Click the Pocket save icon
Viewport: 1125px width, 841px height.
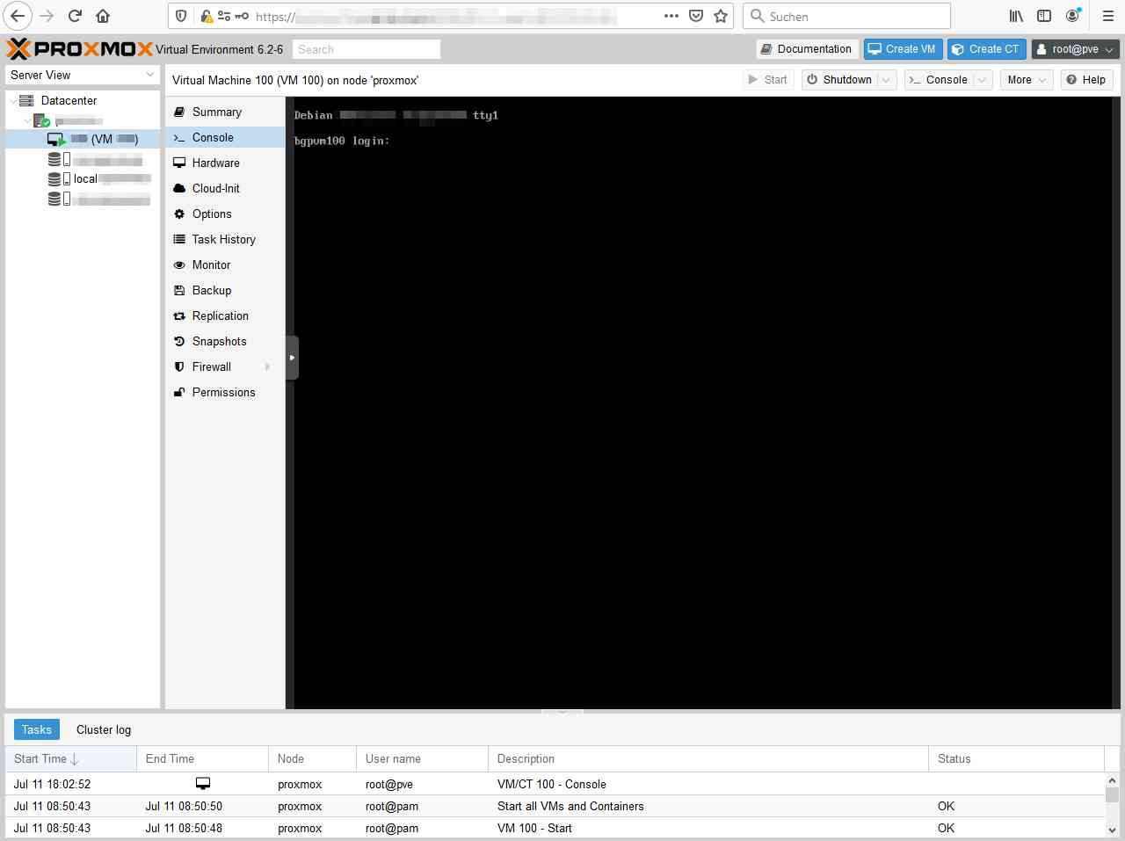point(696,16)
